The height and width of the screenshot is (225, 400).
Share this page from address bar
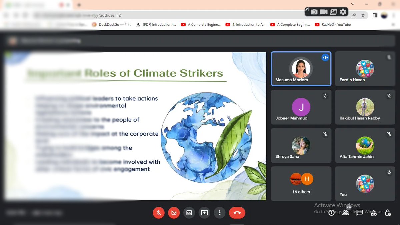[354, 15]
